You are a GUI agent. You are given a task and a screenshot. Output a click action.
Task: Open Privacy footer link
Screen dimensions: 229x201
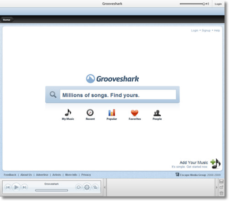point(86,175)
